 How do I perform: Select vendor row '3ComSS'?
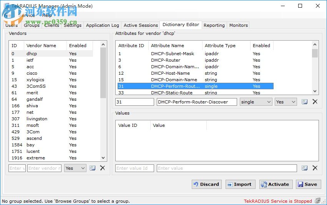[x=52, y=86]
